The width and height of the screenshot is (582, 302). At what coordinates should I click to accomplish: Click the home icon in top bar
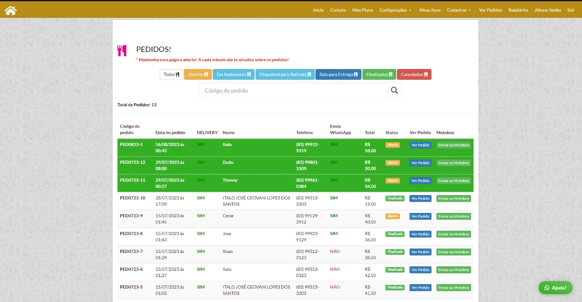click(x=10, y=10)
